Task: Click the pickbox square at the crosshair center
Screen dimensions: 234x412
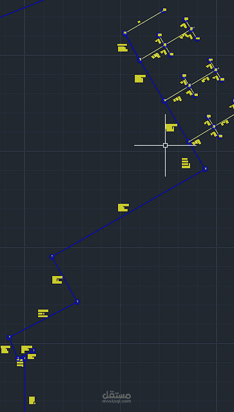Action: (165, 145)
